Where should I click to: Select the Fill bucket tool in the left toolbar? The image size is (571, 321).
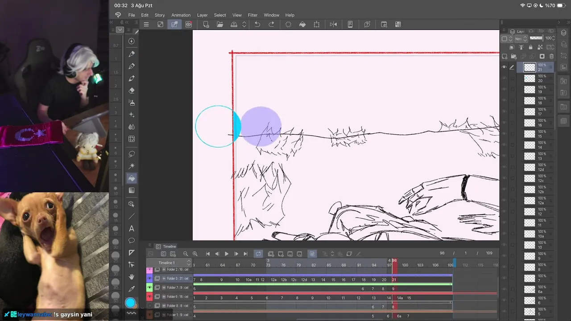pos(132,178)
